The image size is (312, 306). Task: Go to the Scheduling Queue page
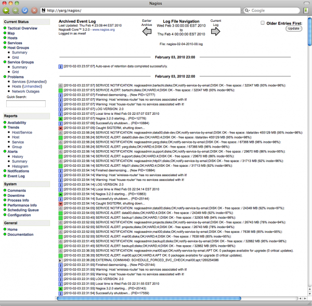coord(22,210)
